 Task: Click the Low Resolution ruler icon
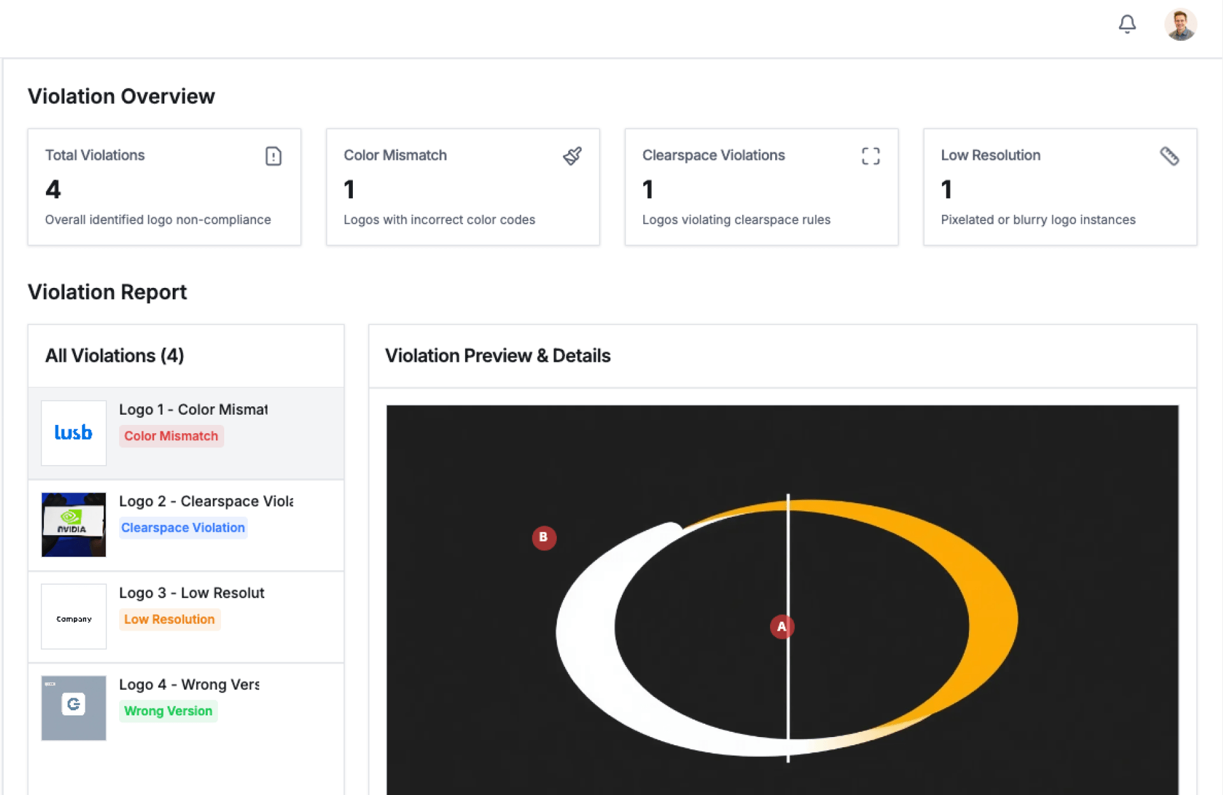(1169, 156)
